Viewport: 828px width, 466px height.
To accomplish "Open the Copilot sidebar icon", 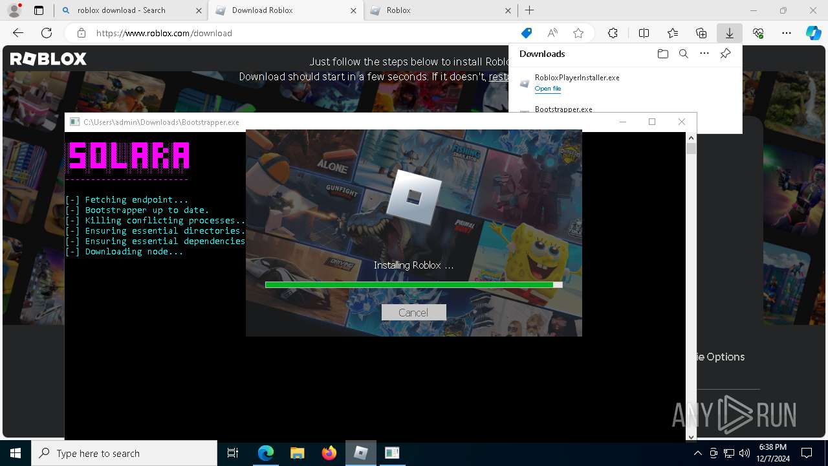I will (813, 33).
